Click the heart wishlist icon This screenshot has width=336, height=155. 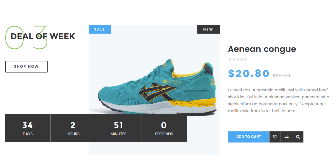pos(275,137)
